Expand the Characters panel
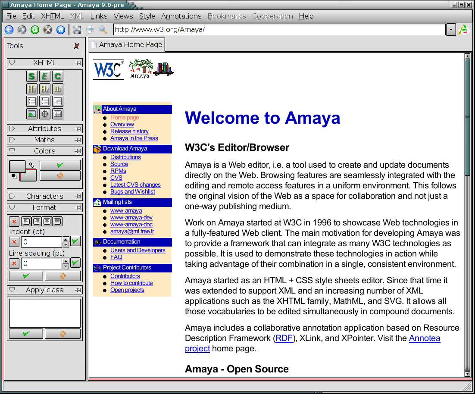This screenshot has height=394, width=475. [12, 196]
